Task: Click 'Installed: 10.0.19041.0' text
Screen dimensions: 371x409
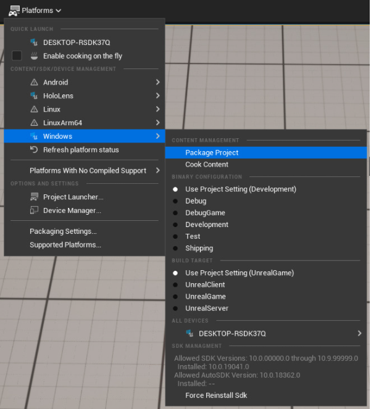Action: coord(214,367)
